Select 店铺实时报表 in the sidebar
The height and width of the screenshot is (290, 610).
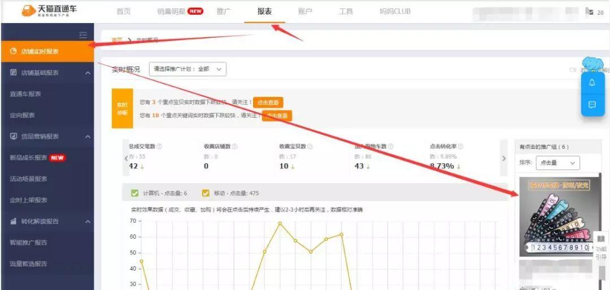coord(47,51)
